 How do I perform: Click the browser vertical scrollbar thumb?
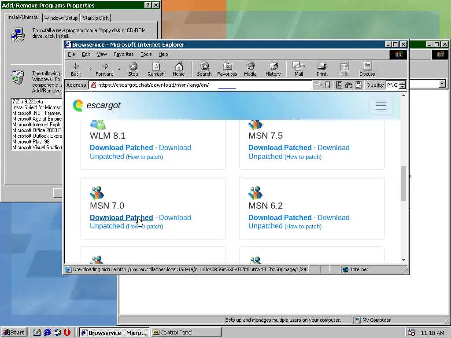click(403, 184)
